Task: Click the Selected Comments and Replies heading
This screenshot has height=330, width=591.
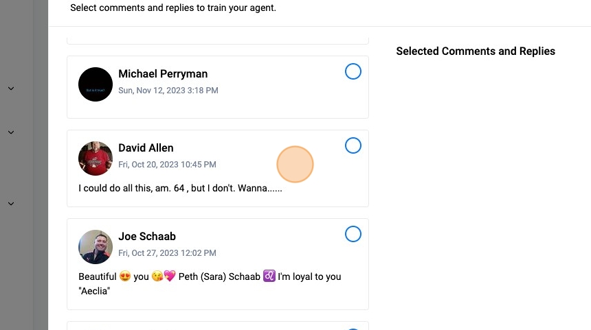Action: [476, 51]
